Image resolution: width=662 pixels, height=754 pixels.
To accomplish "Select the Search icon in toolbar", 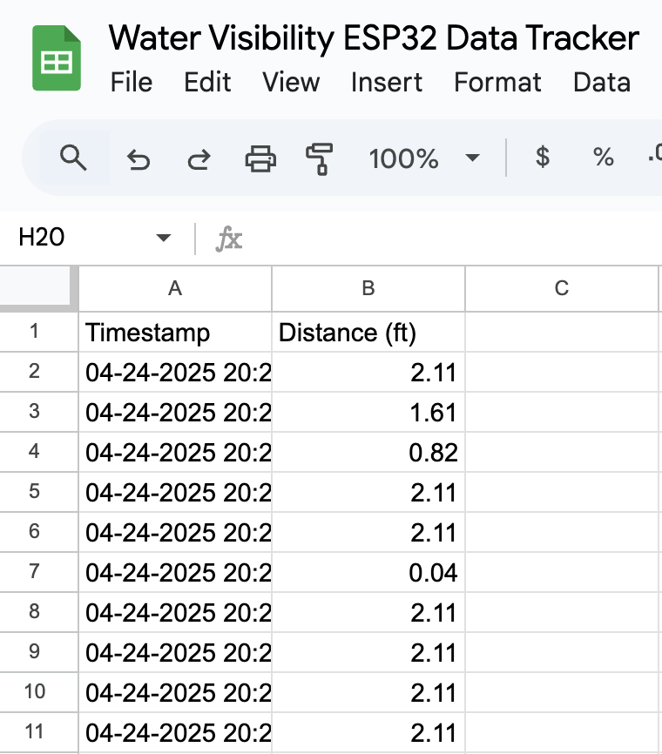I will pyautogui.click(x=74, y=158).
